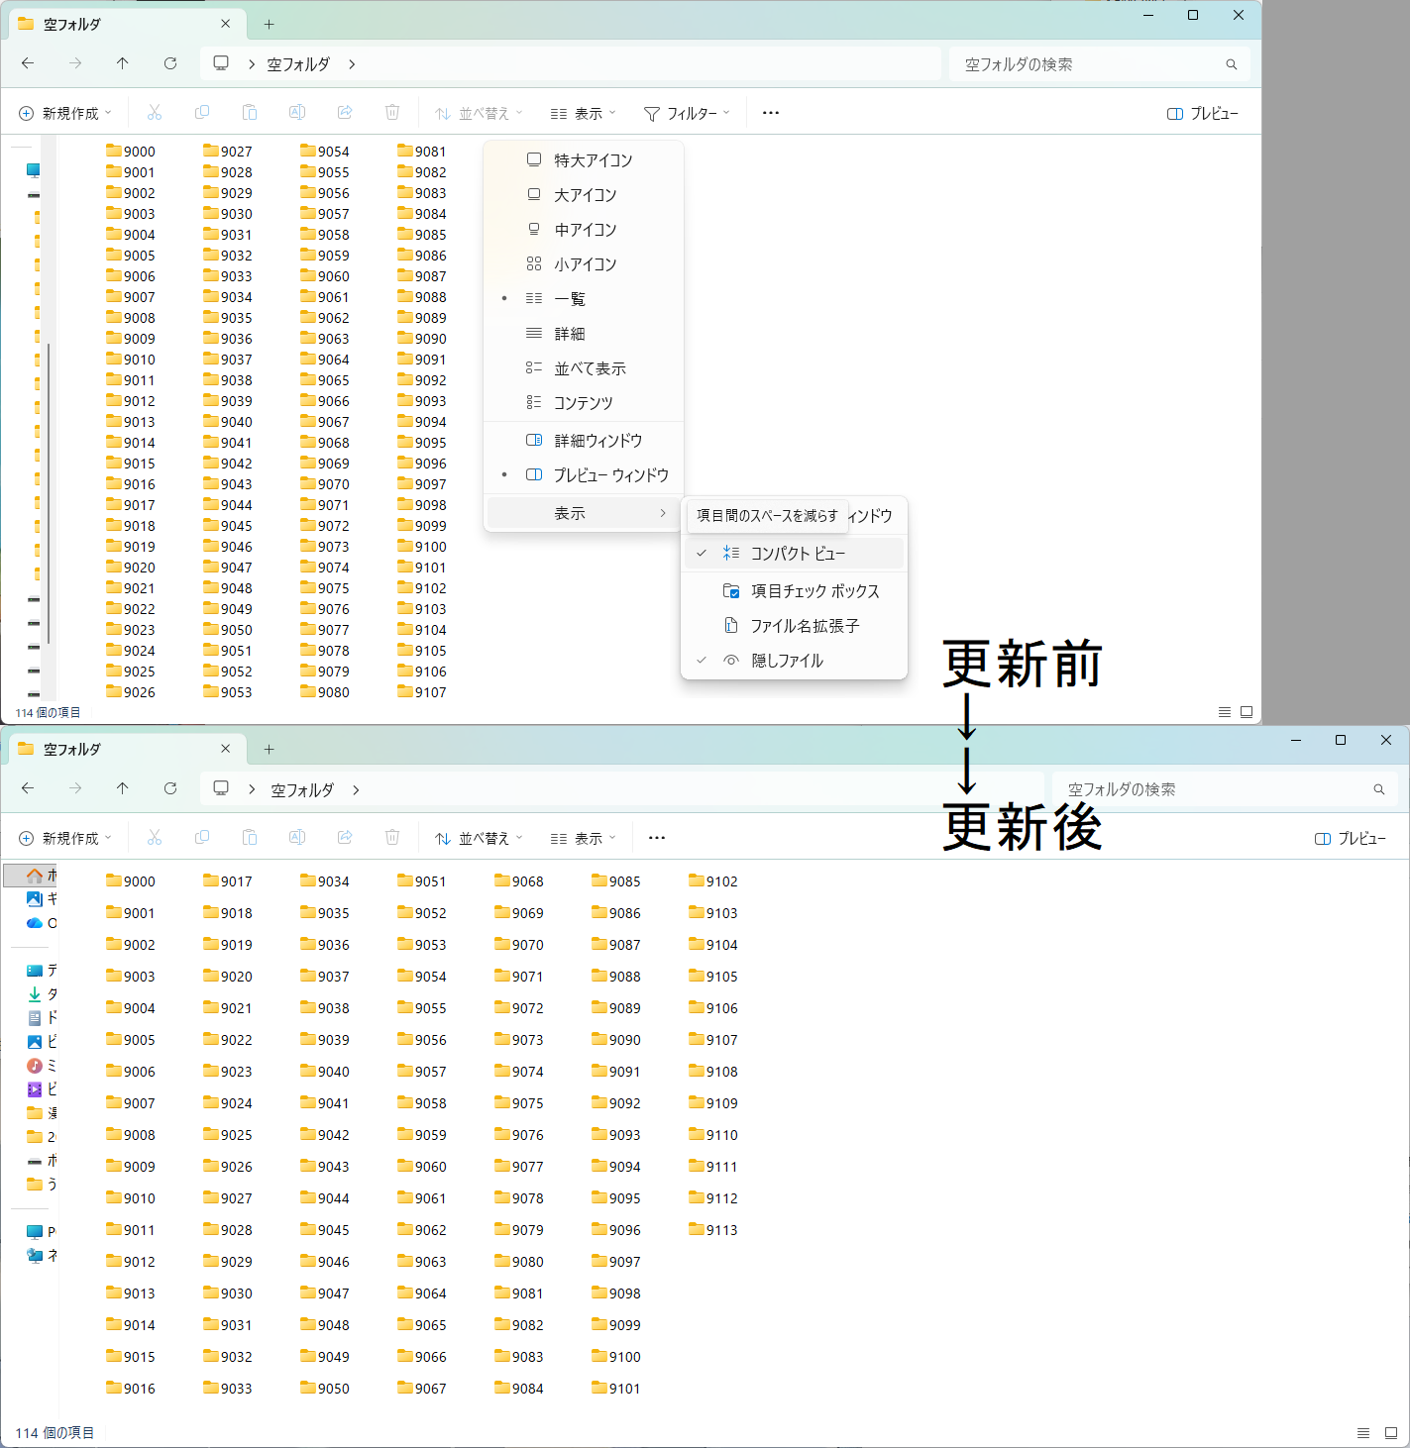Click Up arrow in upper window navigation
1410x1448 pixels.
pyautogui.click(x=123, y=63)
